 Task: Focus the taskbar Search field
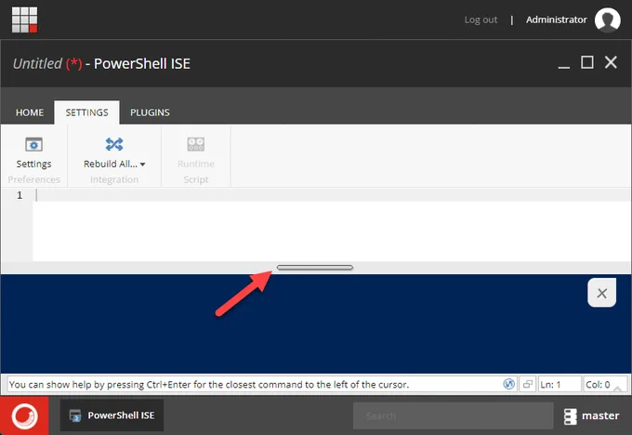(453, 415)
